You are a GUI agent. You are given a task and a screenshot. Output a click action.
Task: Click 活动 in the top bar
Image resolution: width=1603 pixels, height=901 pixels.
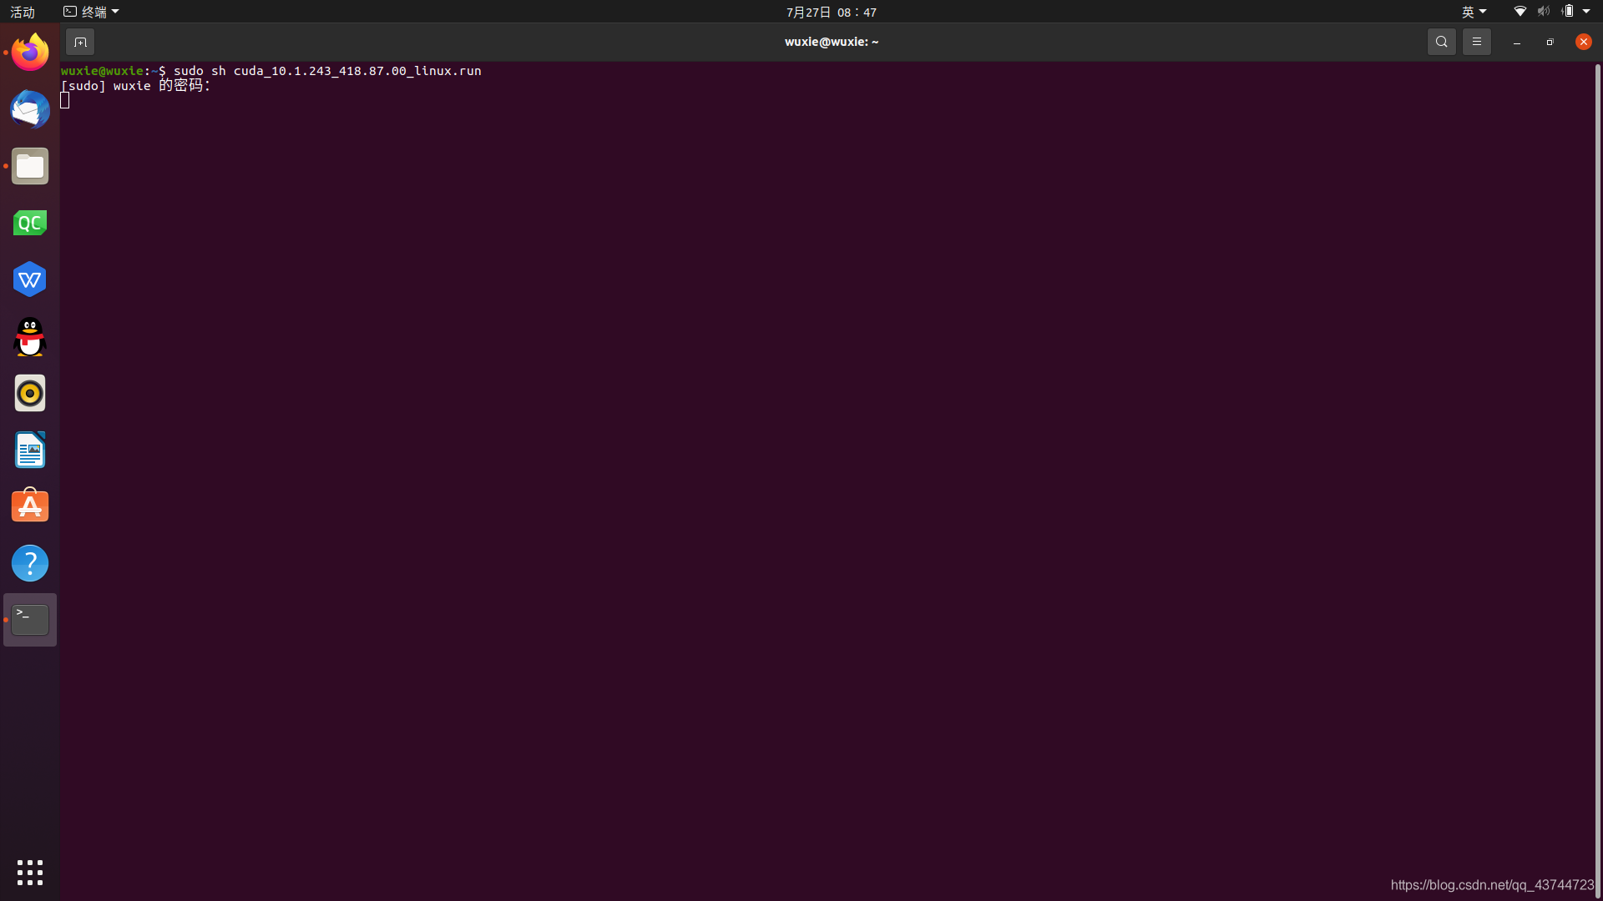pos(23,12)
